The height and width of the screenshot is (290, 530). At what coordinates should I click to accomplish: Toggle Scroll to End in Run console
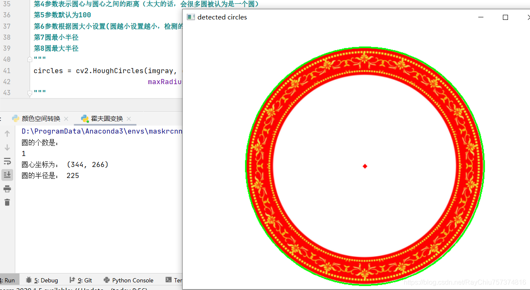[7, 175]
